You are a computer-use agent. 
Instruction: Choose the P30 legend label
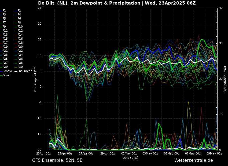19,67
